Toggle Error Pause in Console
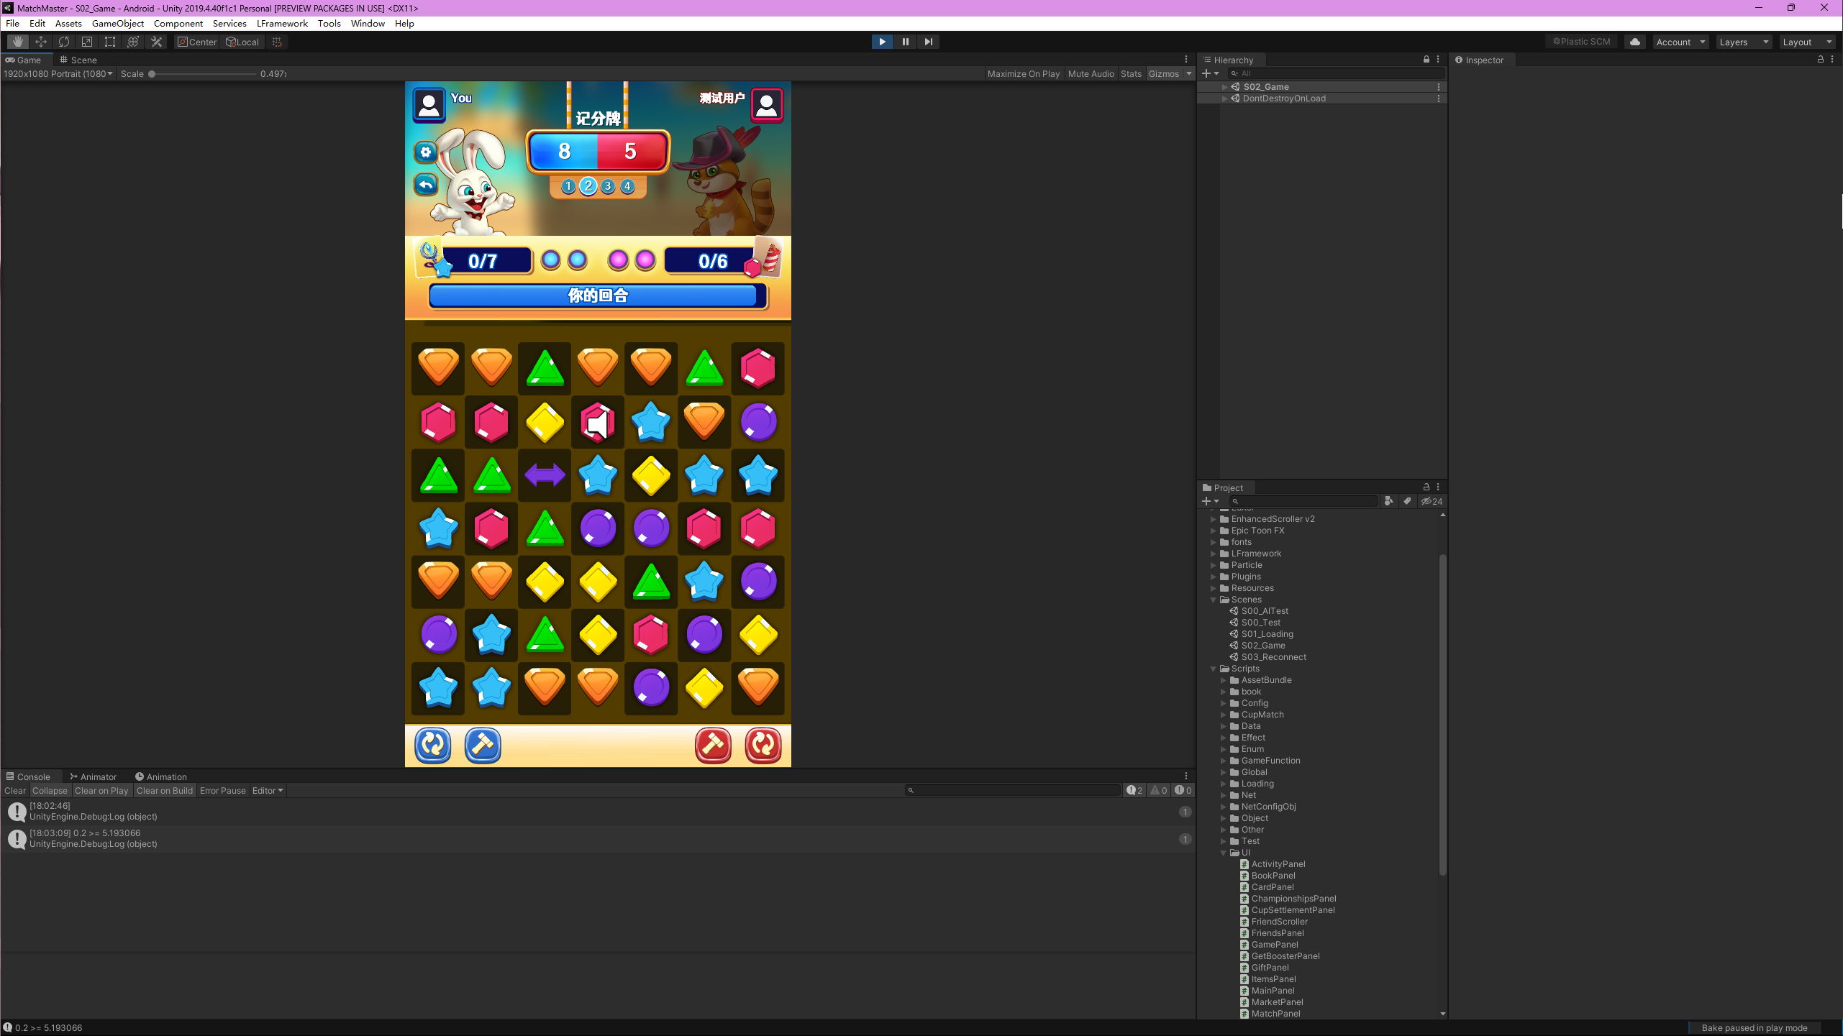This screenshot has height=1036, width=1843. click(222, 791)
